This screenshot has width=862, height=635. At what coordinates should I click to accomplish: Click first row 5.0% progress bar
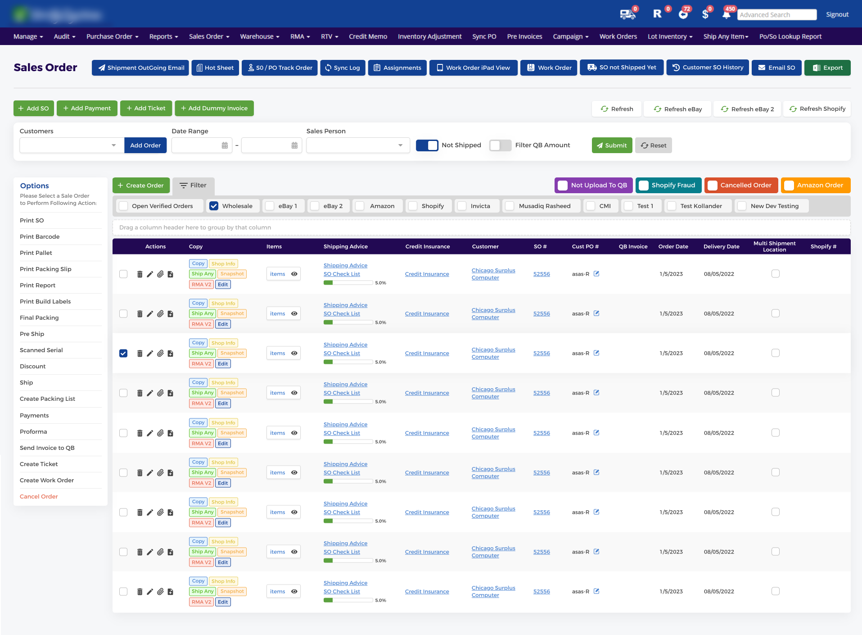click(x=348, y=283)
